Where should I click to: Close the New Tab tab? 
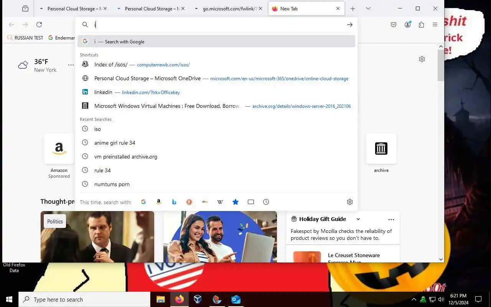(x=338, y=8)
